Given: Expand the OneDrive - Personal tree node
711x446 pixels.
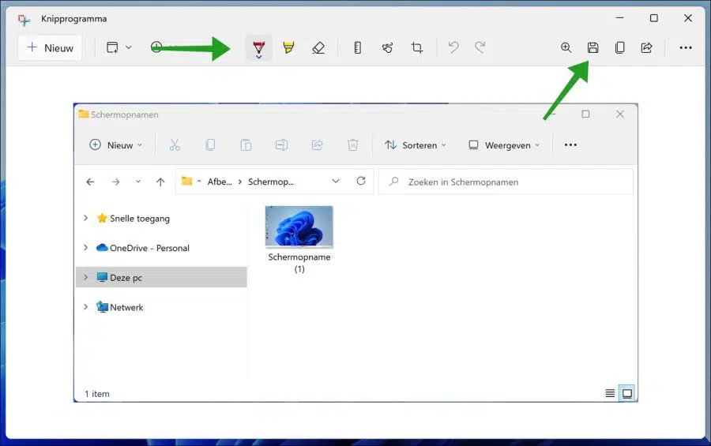Looking at the screenshot, I should tap(85, 248).
